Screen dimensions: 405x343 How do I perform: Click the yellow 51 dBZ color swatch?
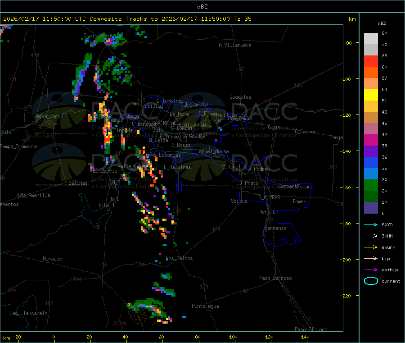[371, 95]
